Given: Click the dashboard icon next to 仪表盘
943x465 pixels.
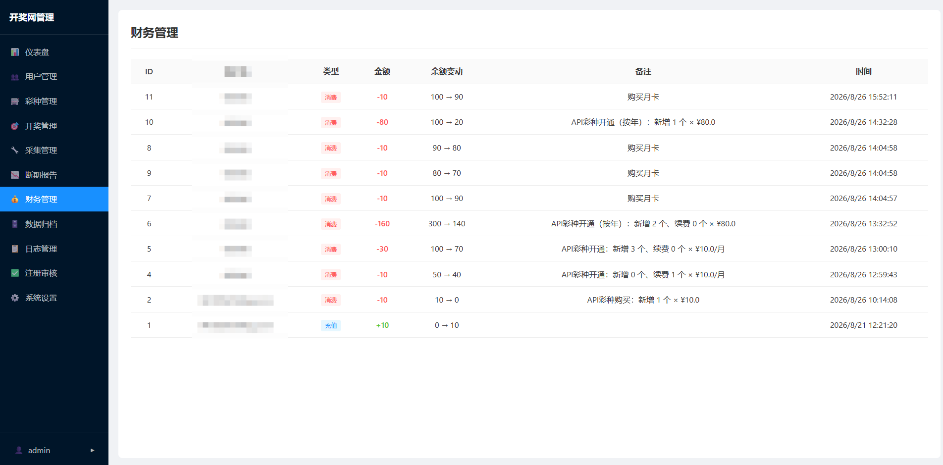Looking at the screenshot, I should (x=15, y=52).
